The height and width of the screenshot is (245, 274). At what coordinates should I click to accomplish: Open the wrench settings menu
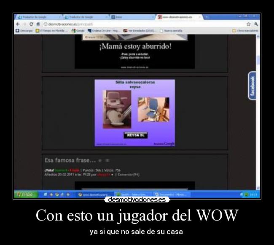pyautogui.click(x=256, y=24)
